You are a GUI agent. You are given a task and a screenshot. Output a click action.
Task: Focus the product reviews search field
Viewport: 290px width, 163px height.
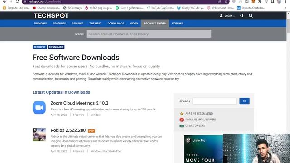[x=149, y=34]
